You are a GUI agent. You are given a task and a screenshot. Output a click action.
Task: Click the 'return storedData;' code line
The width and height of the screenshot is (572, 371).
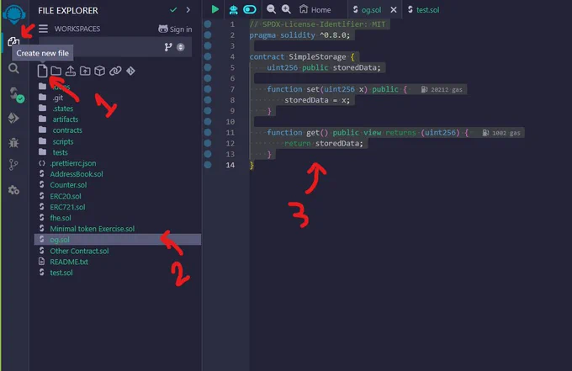tap(324, 144)
